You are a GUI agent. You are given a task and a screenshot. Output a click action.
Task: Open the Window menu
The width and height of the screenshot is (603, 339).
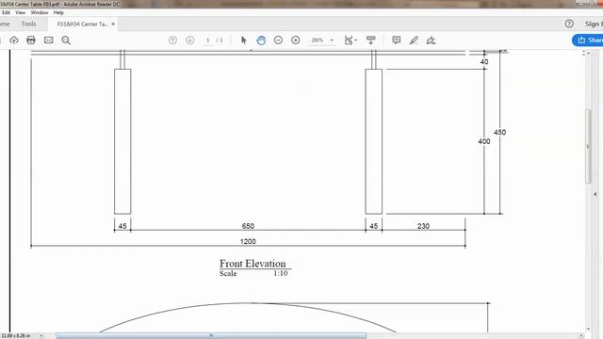click(x=40, y=12)
